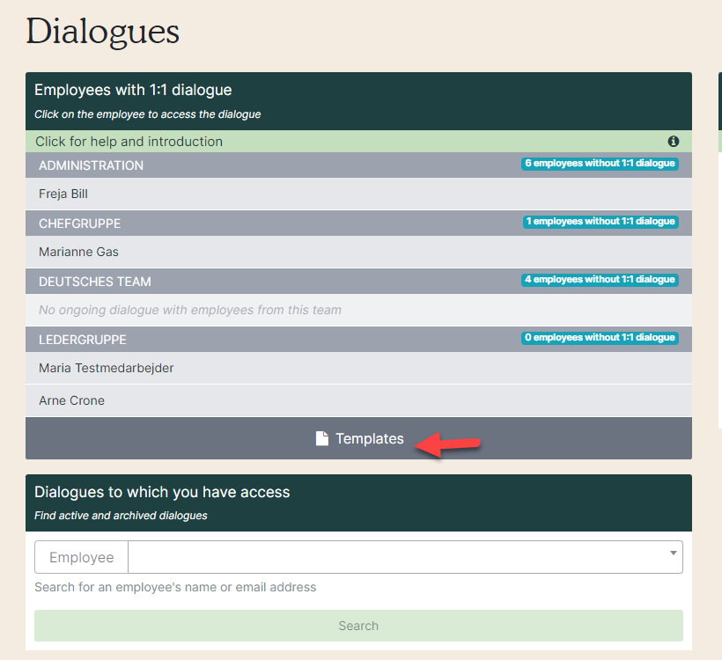Click into the employee search field

pyautogui.click(x=396, y=557)
